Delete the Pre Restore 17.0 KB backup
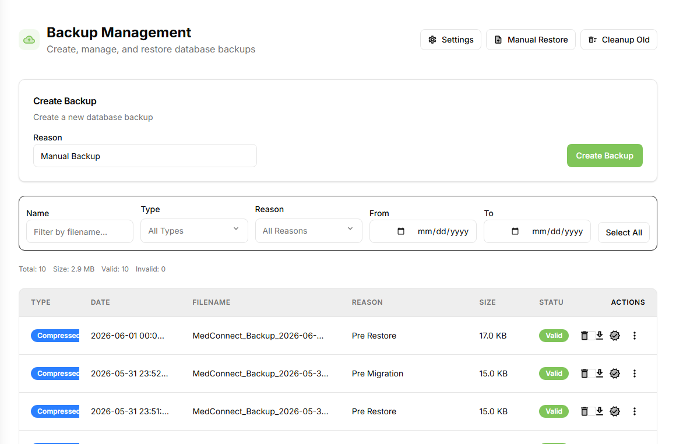The height and width of the screenshot is (444, 676). pos(584,336)
